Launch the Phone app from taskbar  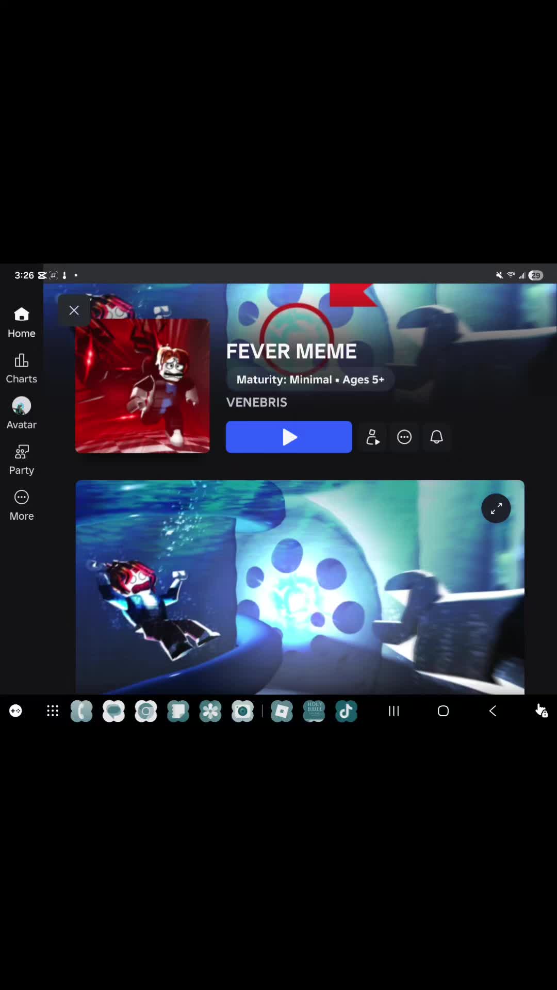click(81, 711)
